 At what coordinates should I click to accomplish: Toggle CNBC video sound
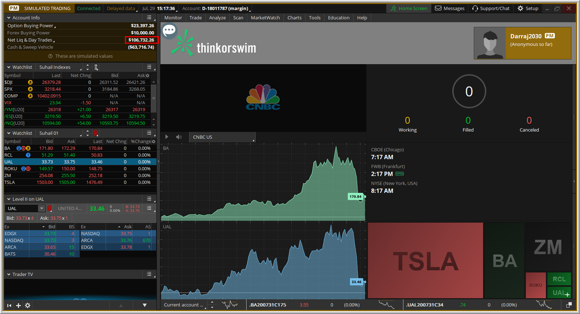click(x=179, y=137)
